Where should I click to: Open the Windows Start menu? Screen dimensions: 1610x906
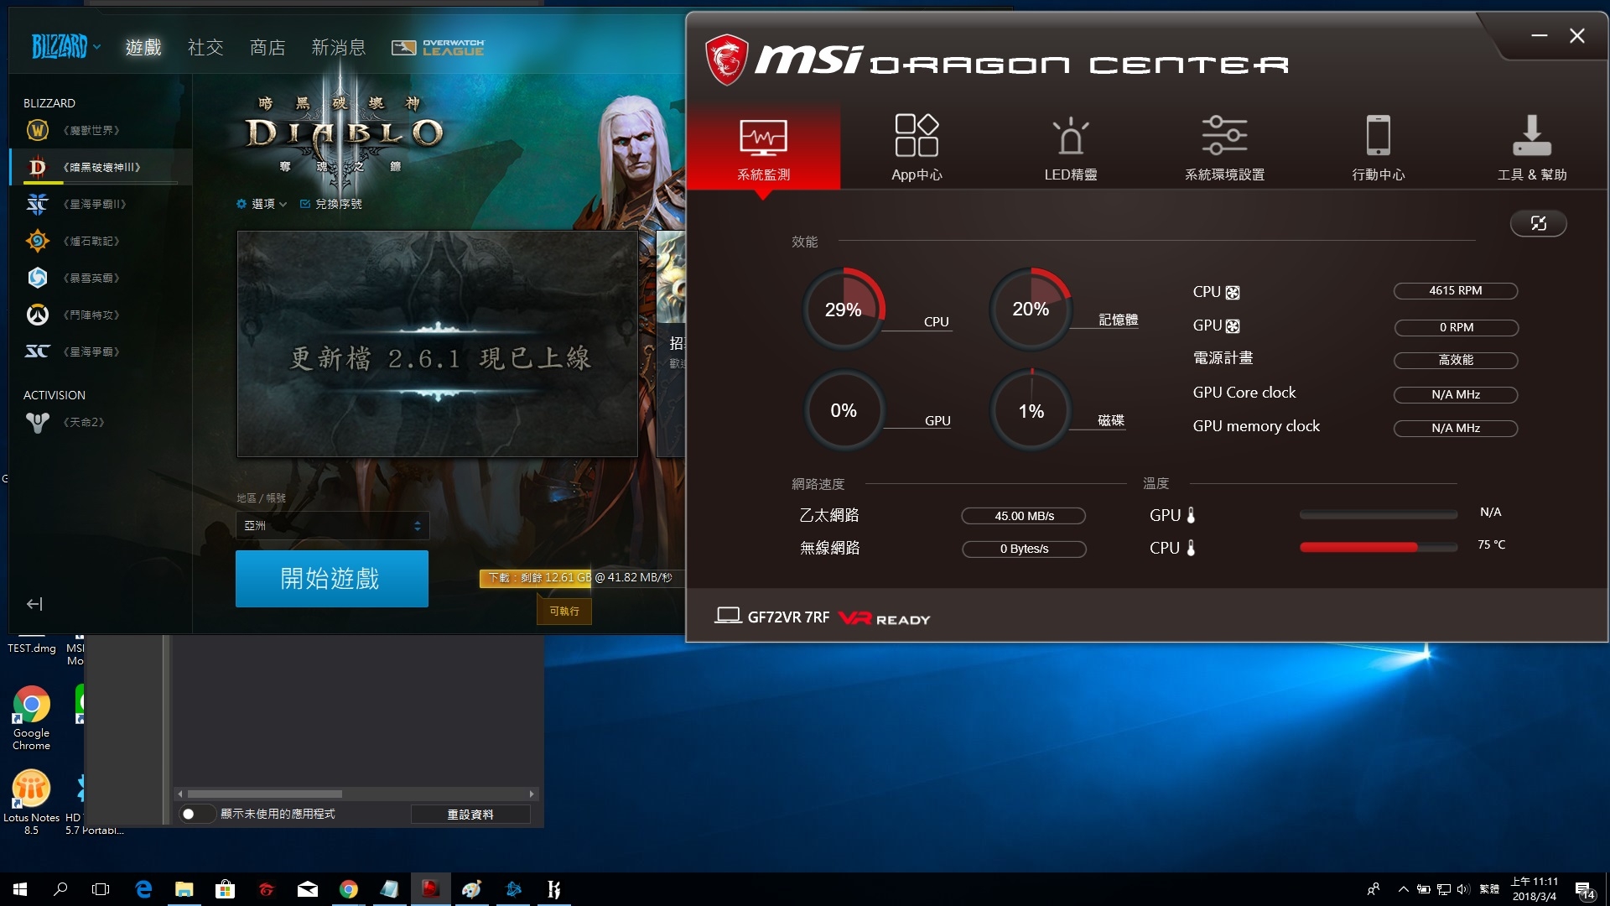[20, 889]
